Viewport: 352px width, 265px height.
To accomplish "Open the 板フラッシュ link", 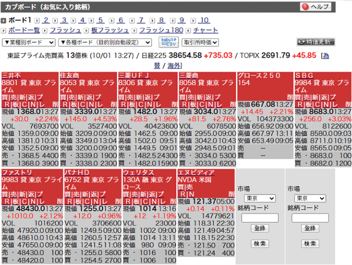I will (x=110, y=30).
